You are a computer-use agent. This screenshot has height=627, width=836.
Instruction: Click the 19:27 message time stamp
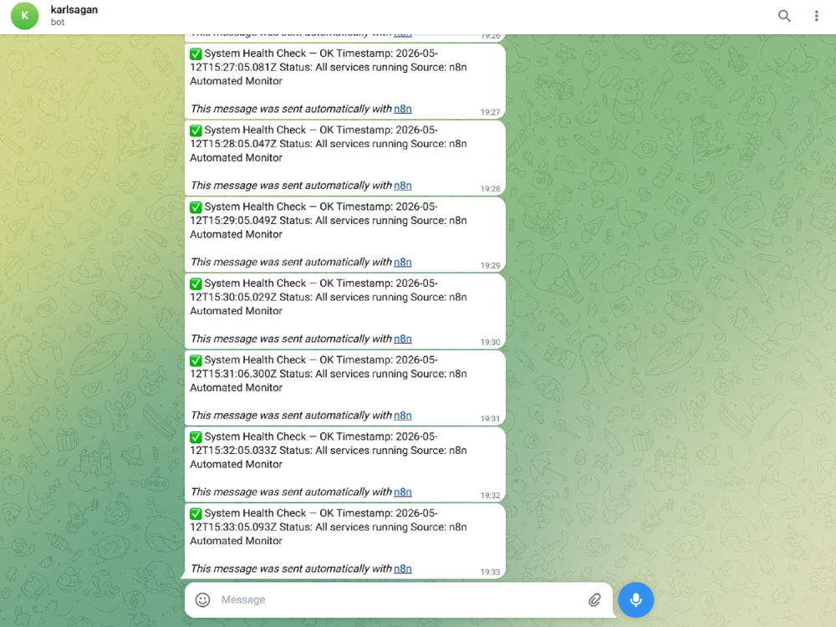click(x=490, y=112)
